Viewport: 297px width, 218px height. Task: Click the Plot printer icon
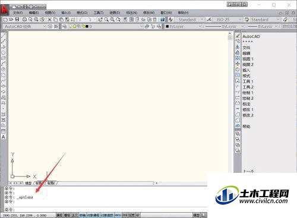tap(24, 20)
